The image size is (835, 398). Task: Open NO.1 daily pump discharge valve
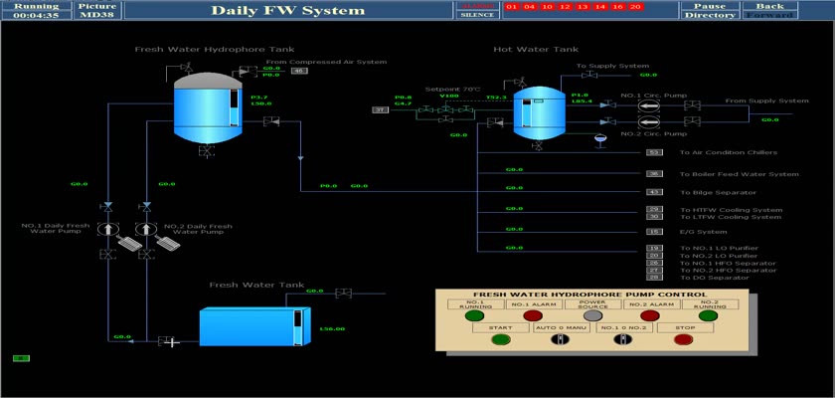(107, 206)
